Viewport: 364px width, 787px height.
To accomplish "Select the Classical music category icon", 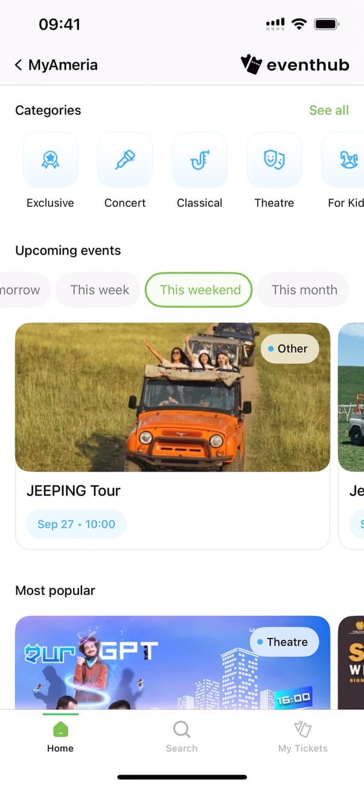I will coord(200,160).
